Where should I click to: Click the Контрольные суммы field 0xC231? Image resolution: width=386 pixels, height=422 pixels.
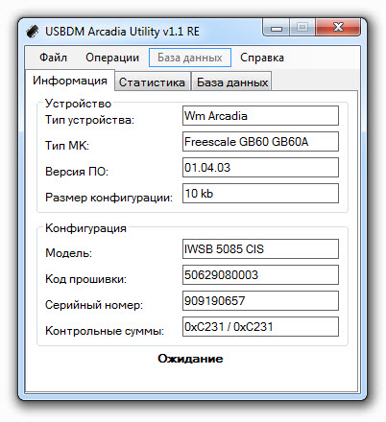click(x=260, y=326)
